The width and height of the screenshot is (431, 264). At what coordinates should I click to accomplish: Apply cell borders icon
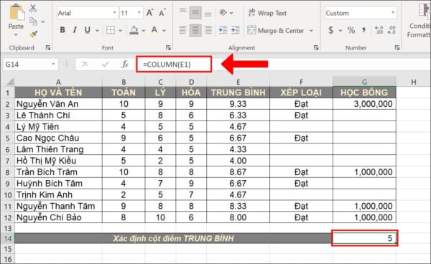(111, 30)
